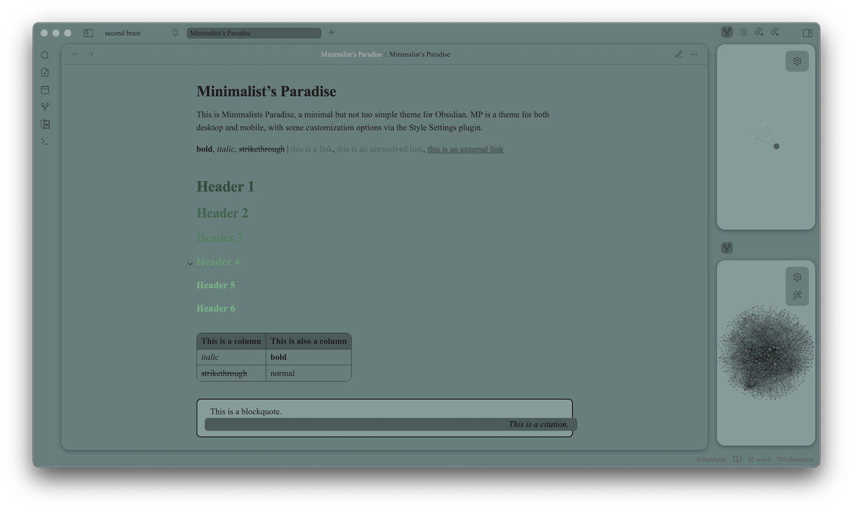Click the Header 1 heading
853x511 pixels.
click(225, 187)
